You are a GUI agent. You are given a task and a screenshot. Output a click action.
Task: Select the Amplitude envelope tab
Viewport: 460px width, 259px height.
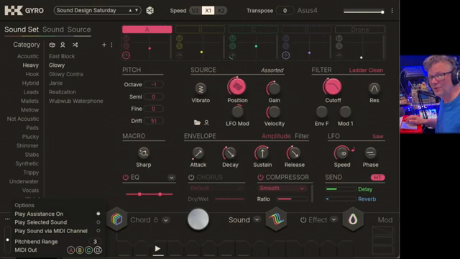point(276,136)
